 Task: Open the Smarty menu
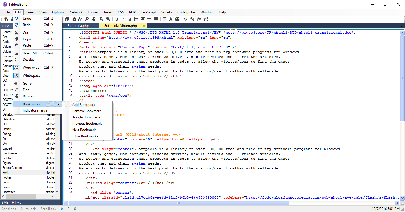167,12
